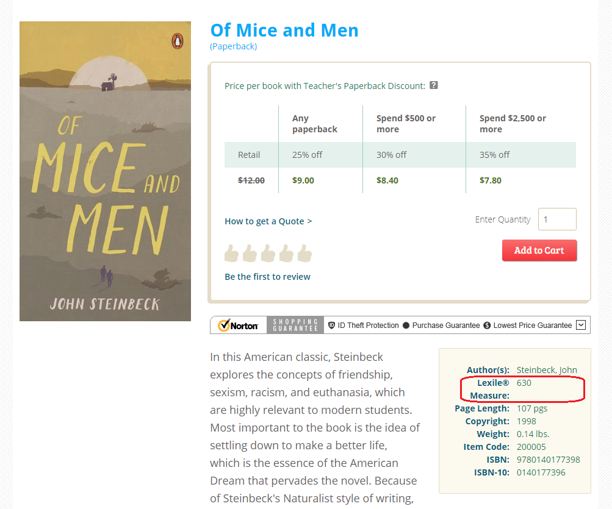Click the Lexile measure value 630
The image size is (612, 509).
point(524,383)
